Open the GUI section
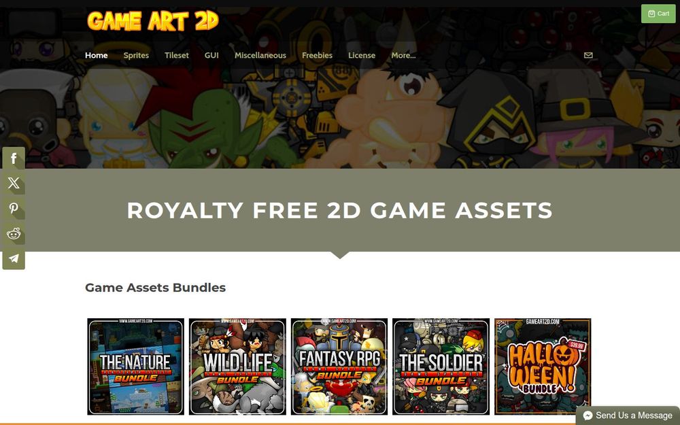This screenshot has width=680, height=425. pos(211,55)
